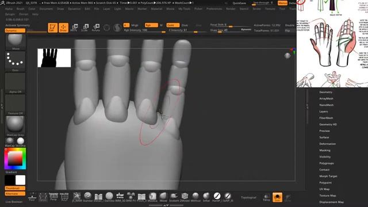368x207 pixels.
Task: Expand the NanoMesh subpalette
Action: 327,105
